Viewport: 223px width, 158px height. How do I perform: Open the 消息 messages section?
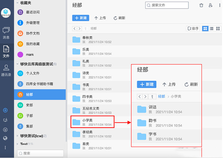click(6, 33)
